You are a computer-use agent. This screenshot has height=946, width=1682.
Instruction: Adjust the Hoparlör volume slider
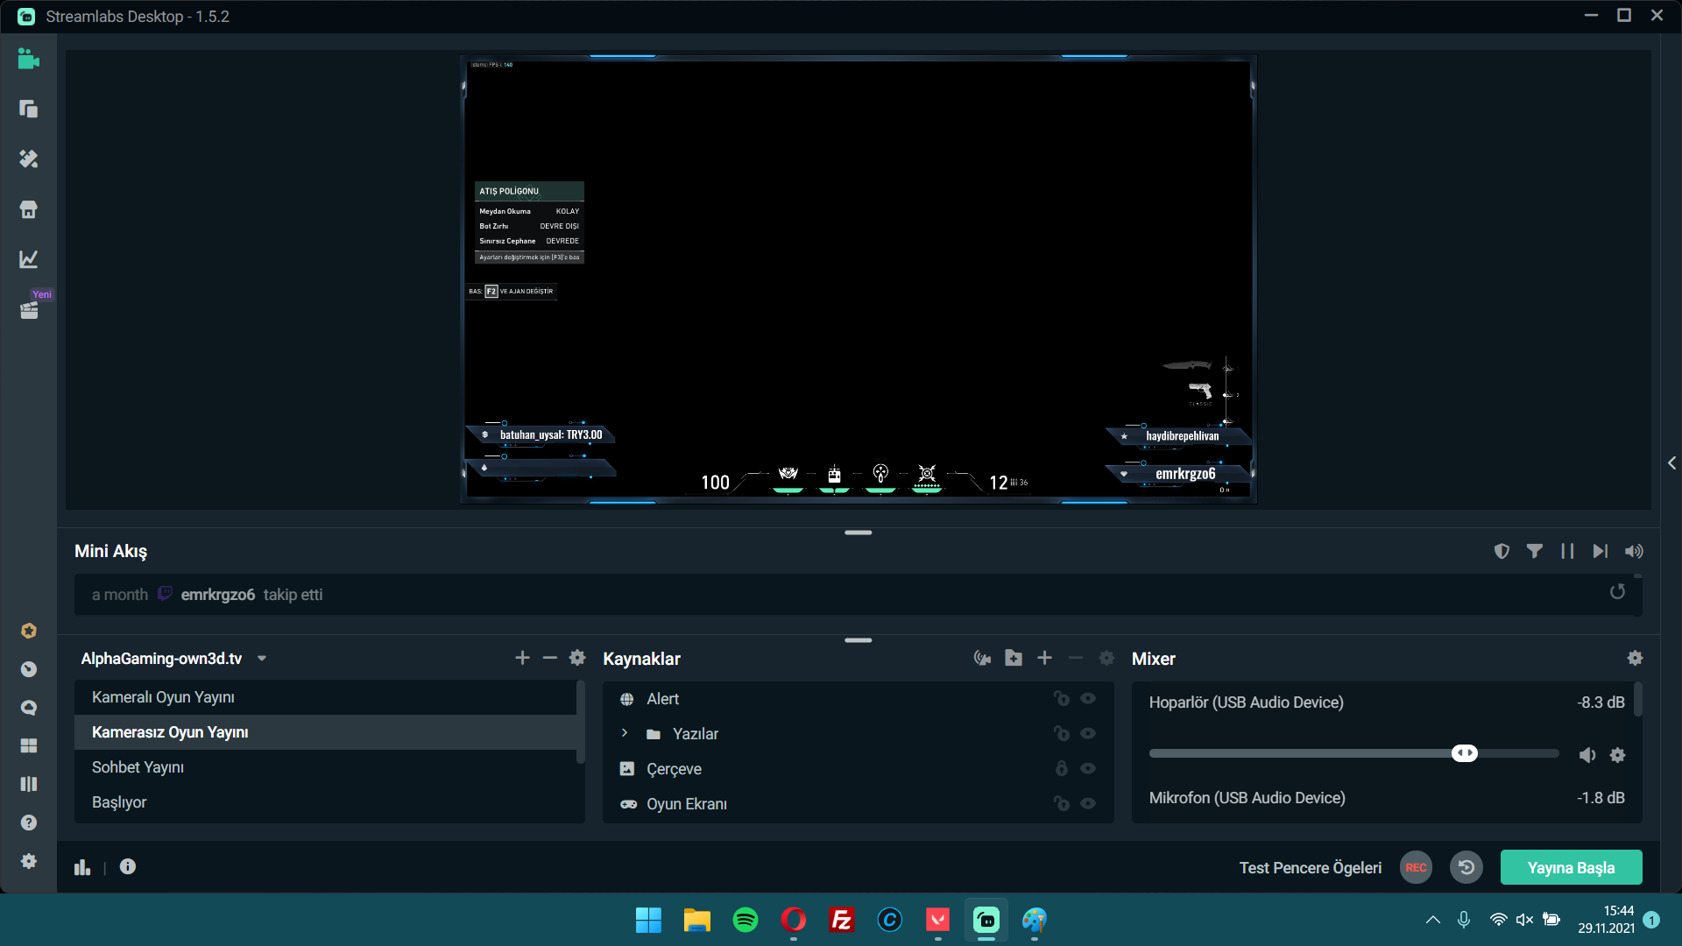[1353, 753]
